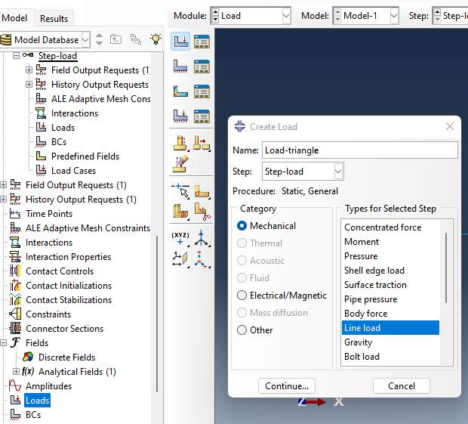Screen dimensions: 468x424
Task: Click the Create Predefined Field icon
Action: 180,91
